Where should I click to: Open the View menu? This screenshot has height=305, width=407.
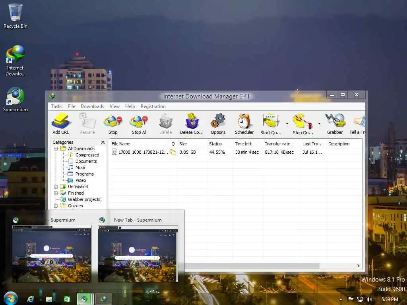(114, 106)
